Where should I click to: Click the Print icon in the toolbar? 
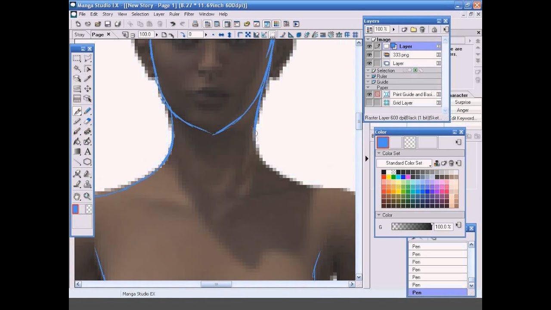[x=195, y=24]
